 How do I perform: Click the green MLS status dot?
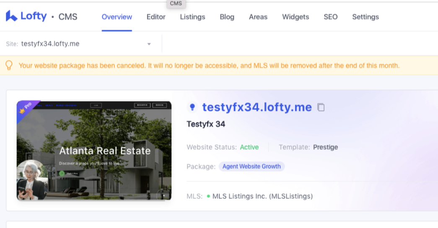pos(208,196)
